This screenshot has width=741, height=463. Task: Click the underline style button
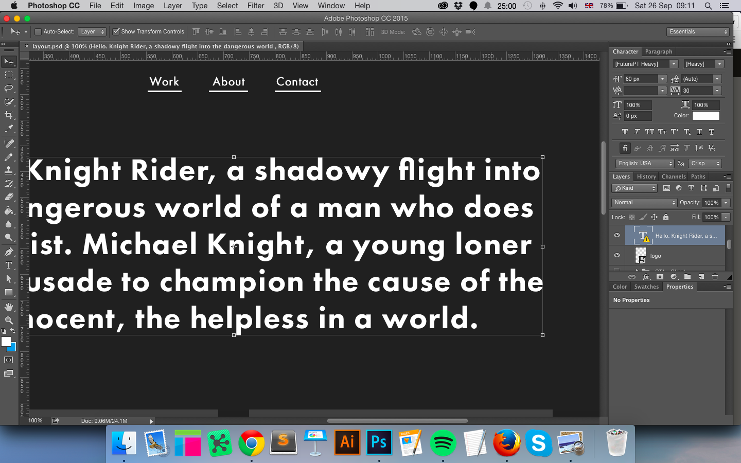point(699,132)
